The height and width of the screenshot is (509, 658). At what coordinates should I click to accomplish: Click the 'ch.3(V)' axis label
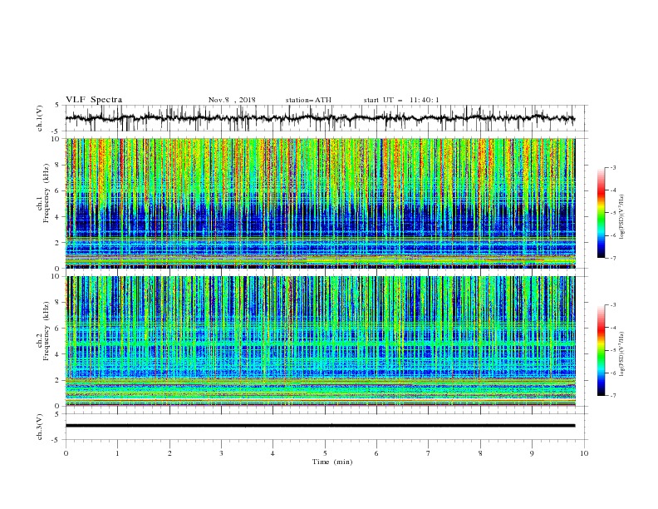40,427
